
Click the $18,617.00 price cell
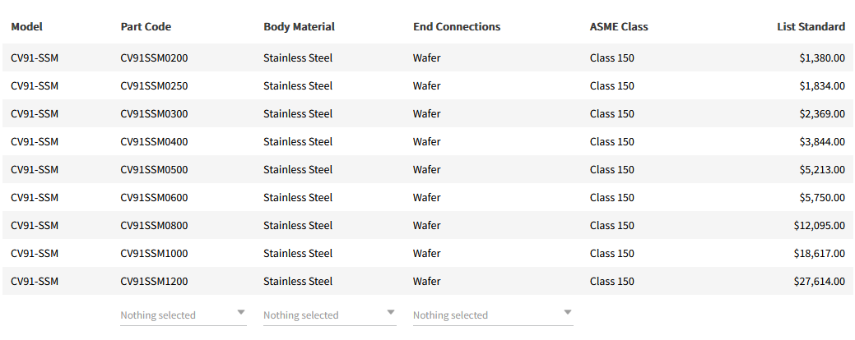[819, 253]
